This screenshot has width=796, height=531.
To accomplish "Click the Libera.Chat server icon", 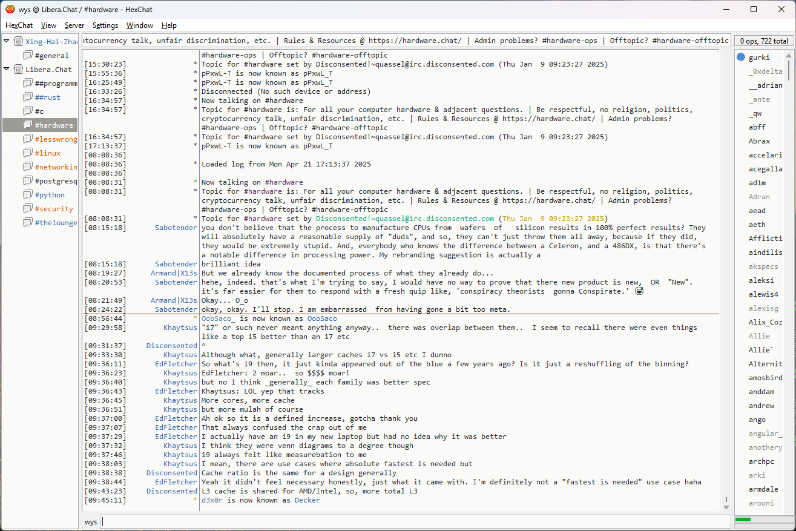I will (18, 70).
